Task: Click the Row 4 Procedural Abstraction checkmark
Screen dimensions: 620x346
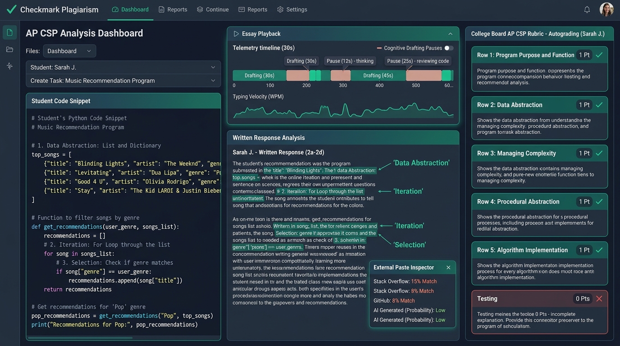Action: point(599,202)
